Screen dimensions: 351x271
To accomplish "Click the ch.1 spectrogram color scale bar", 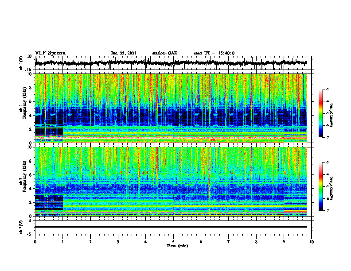I will pyautogui.click(x=320, y=113).
